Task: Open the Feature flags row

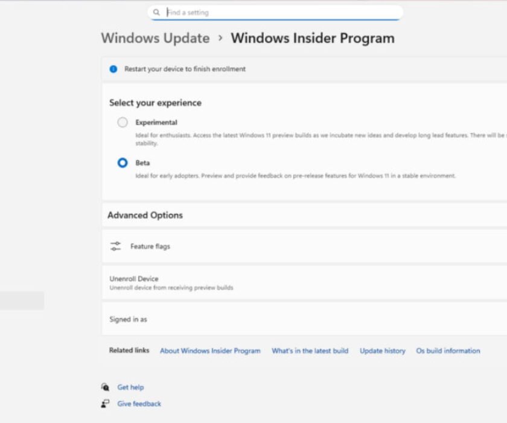Action: click(x=304, y=247)
